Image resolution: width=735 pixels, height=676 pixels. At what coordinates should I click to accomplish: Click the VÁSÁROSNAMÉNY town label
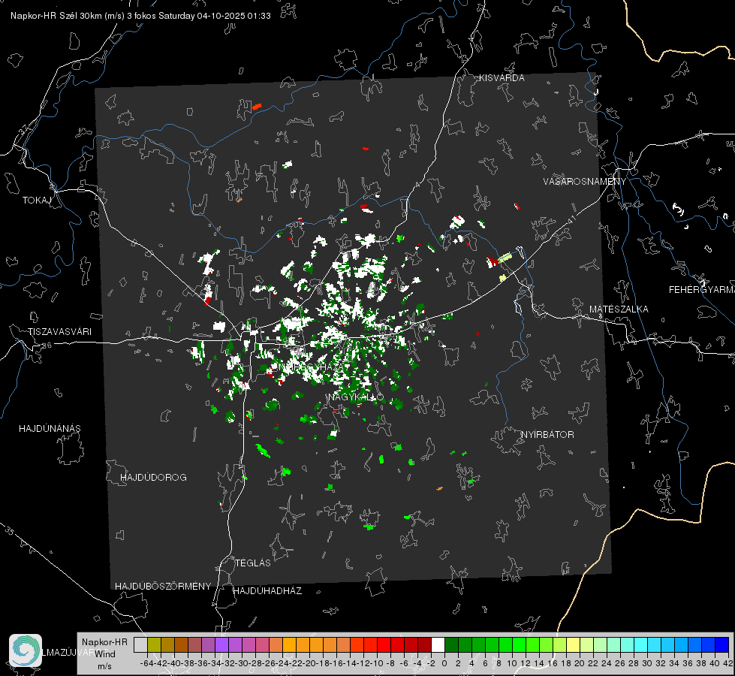click(x=585, y=182)
